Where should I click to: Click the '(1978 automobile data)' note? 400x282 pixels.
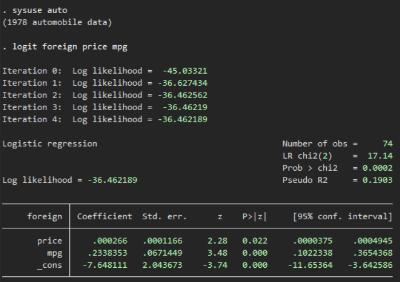57,22
